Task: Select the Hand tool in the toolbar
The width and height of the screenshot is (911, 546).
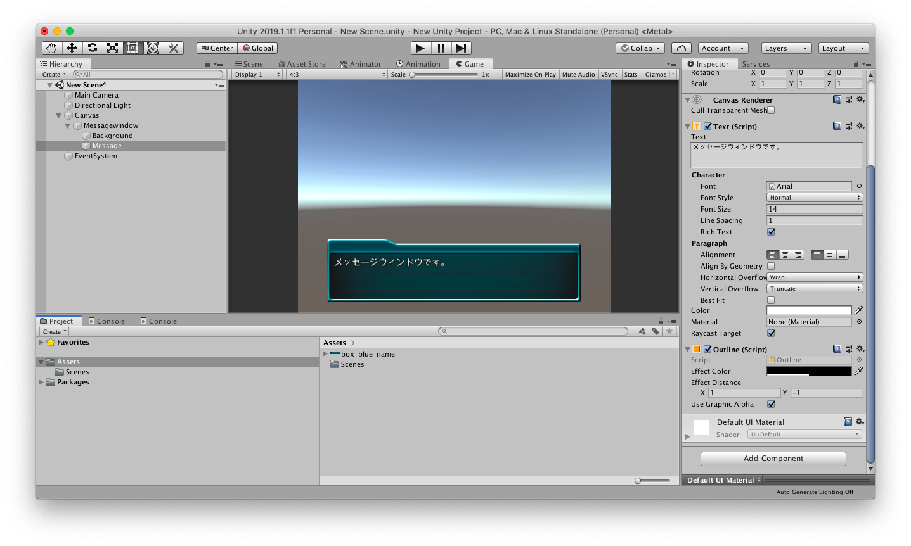Action: pyautogui.click(x=51, y=48)
